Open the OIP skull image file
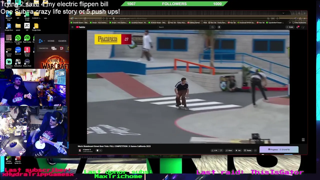320x180 pixels. pos(27,27)
